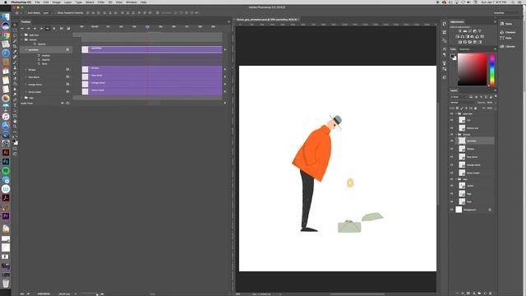Screen dimensions: 526x296
Task: Enable Position stopwatch under sprinkles track
Action: 39,55
